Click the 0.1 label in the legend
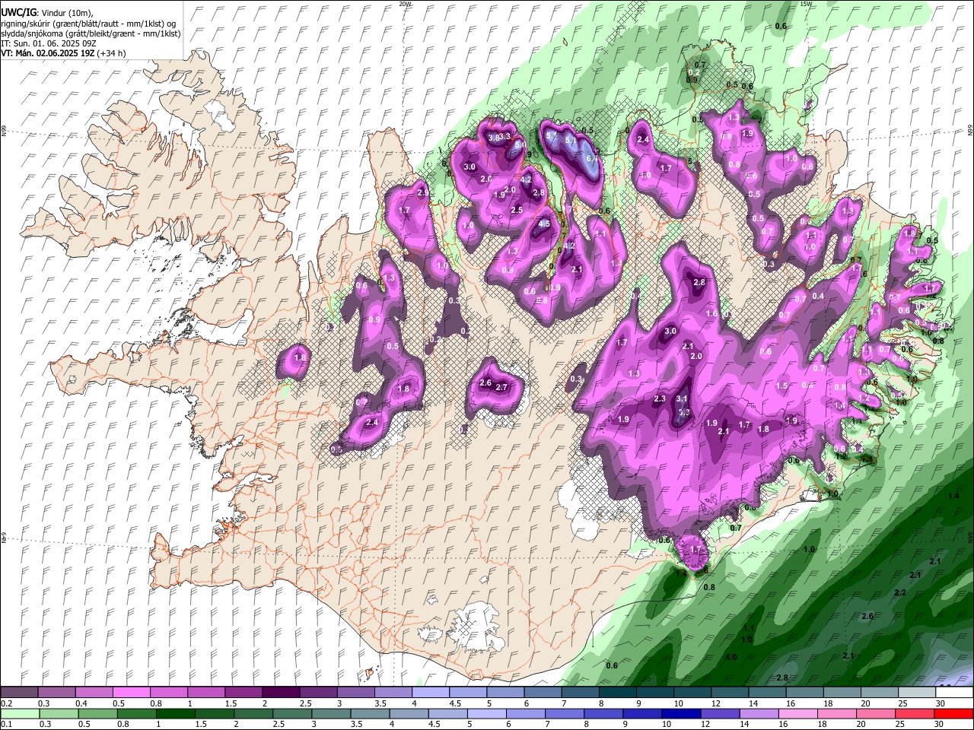The height and width of the screenshot is (730, 974). [6, 724]
